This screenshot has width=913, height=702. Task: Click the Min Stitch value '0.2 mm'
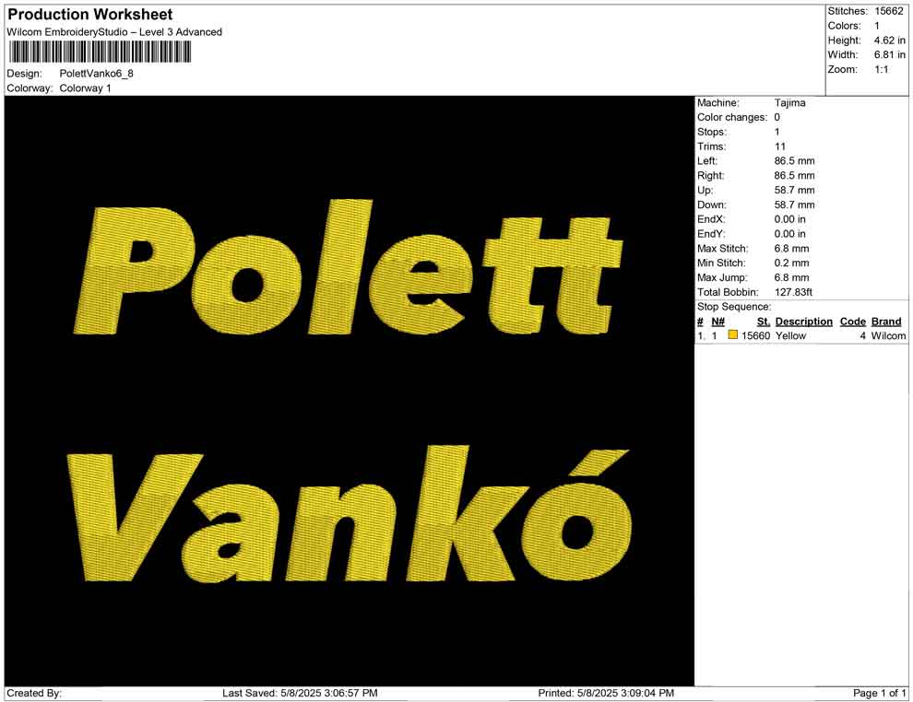tap(791, 263)
